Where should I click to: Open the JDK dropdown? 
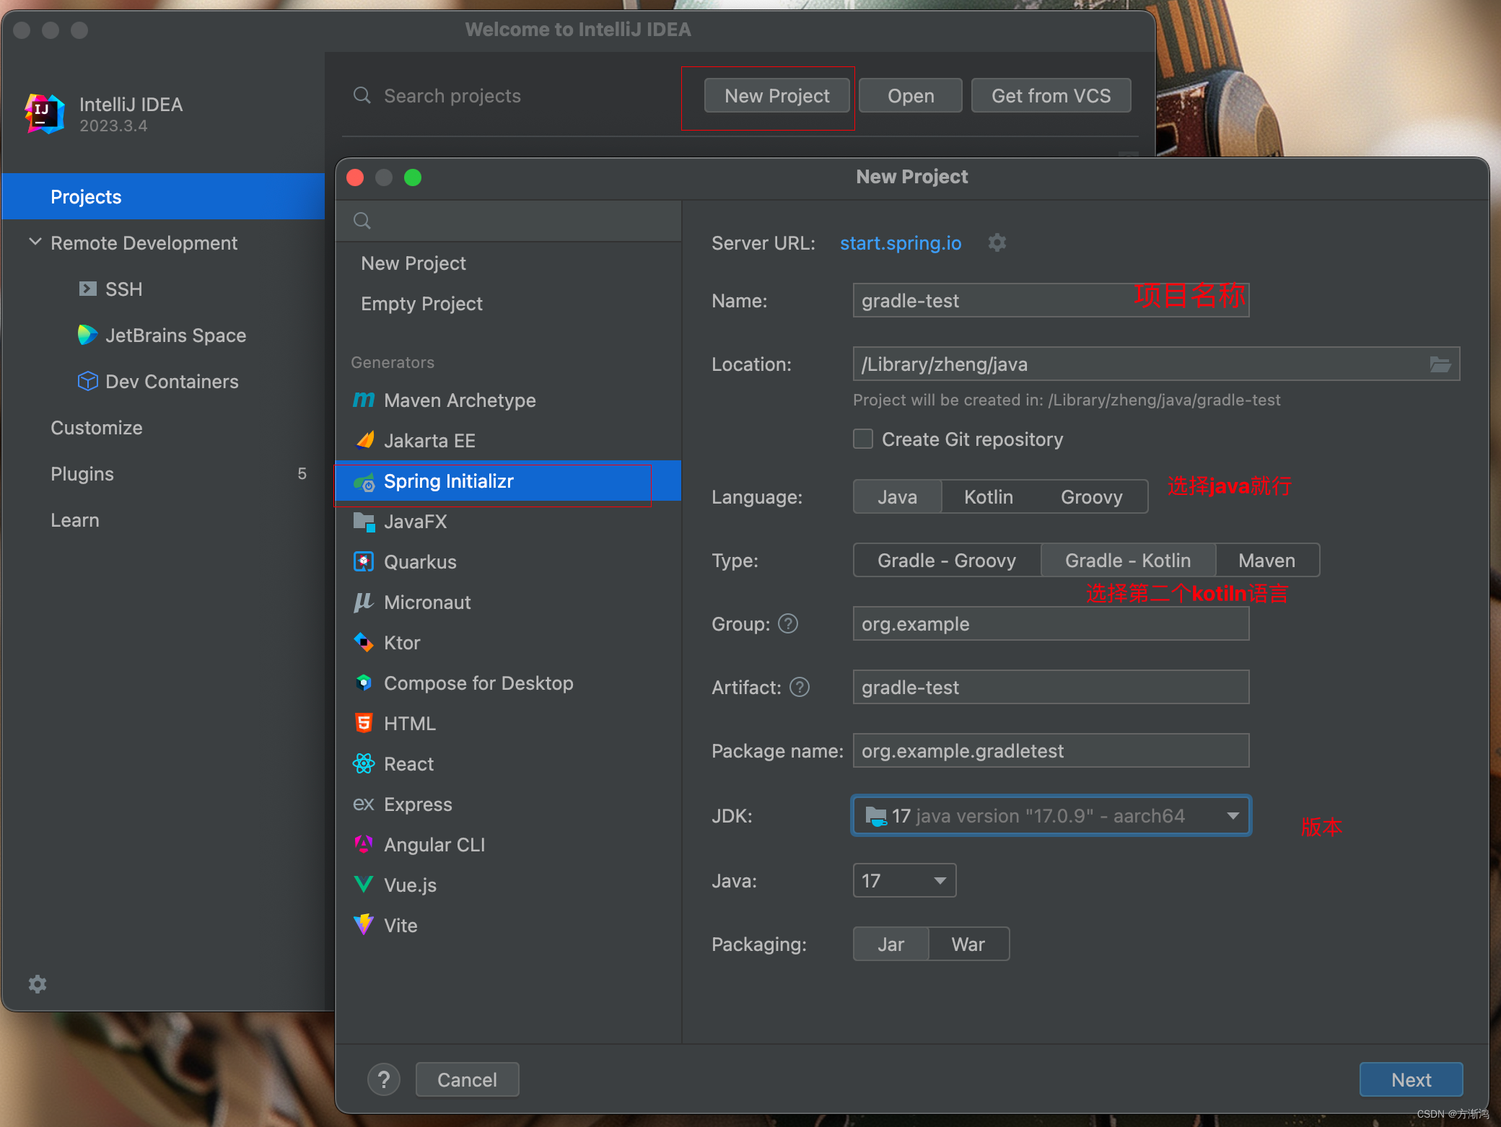click(x=1233, y=816)
